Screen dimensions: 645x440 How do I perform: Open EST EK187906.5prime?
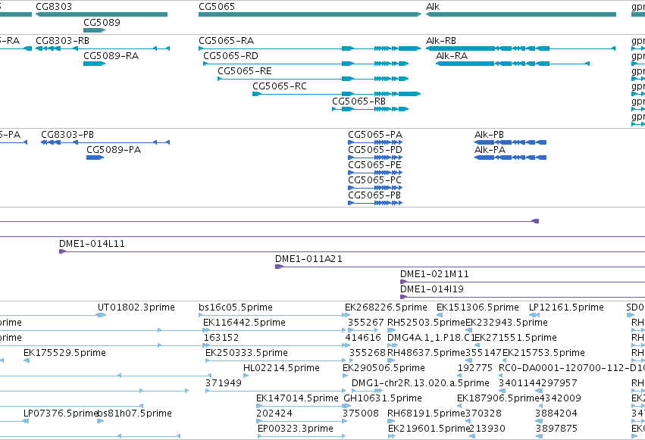point(498,398)
